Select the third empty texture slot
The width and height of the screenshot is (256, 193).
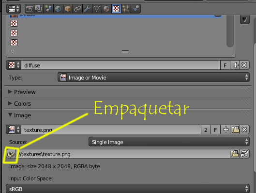pos(14,33)
